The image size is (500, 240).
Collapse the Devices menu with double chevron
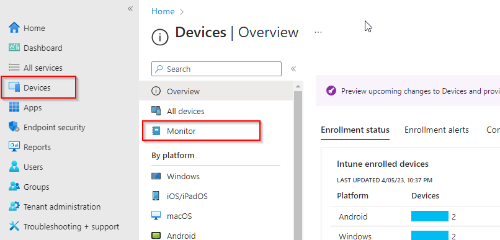pos(293,69)
